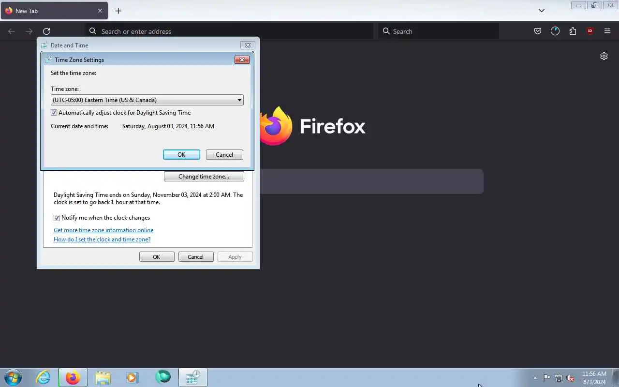
Task: Click Cancel in the Date and Time window
Action: [196, 257]
